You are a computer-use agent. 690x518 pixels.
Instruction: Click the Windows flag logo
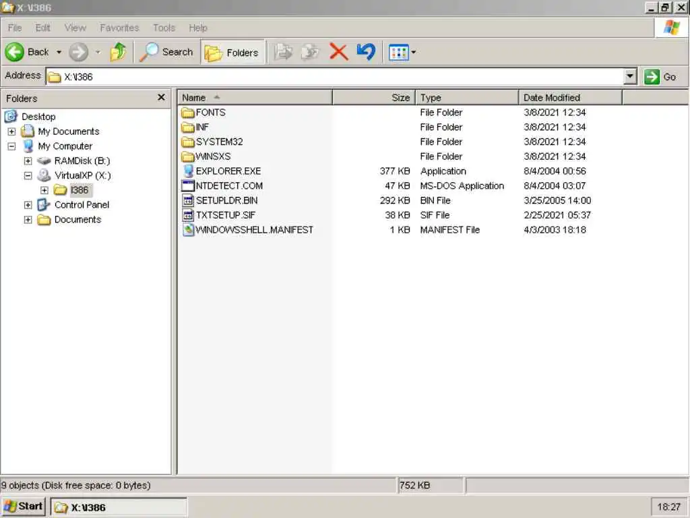pyautogui.click(x=672, y=27)
